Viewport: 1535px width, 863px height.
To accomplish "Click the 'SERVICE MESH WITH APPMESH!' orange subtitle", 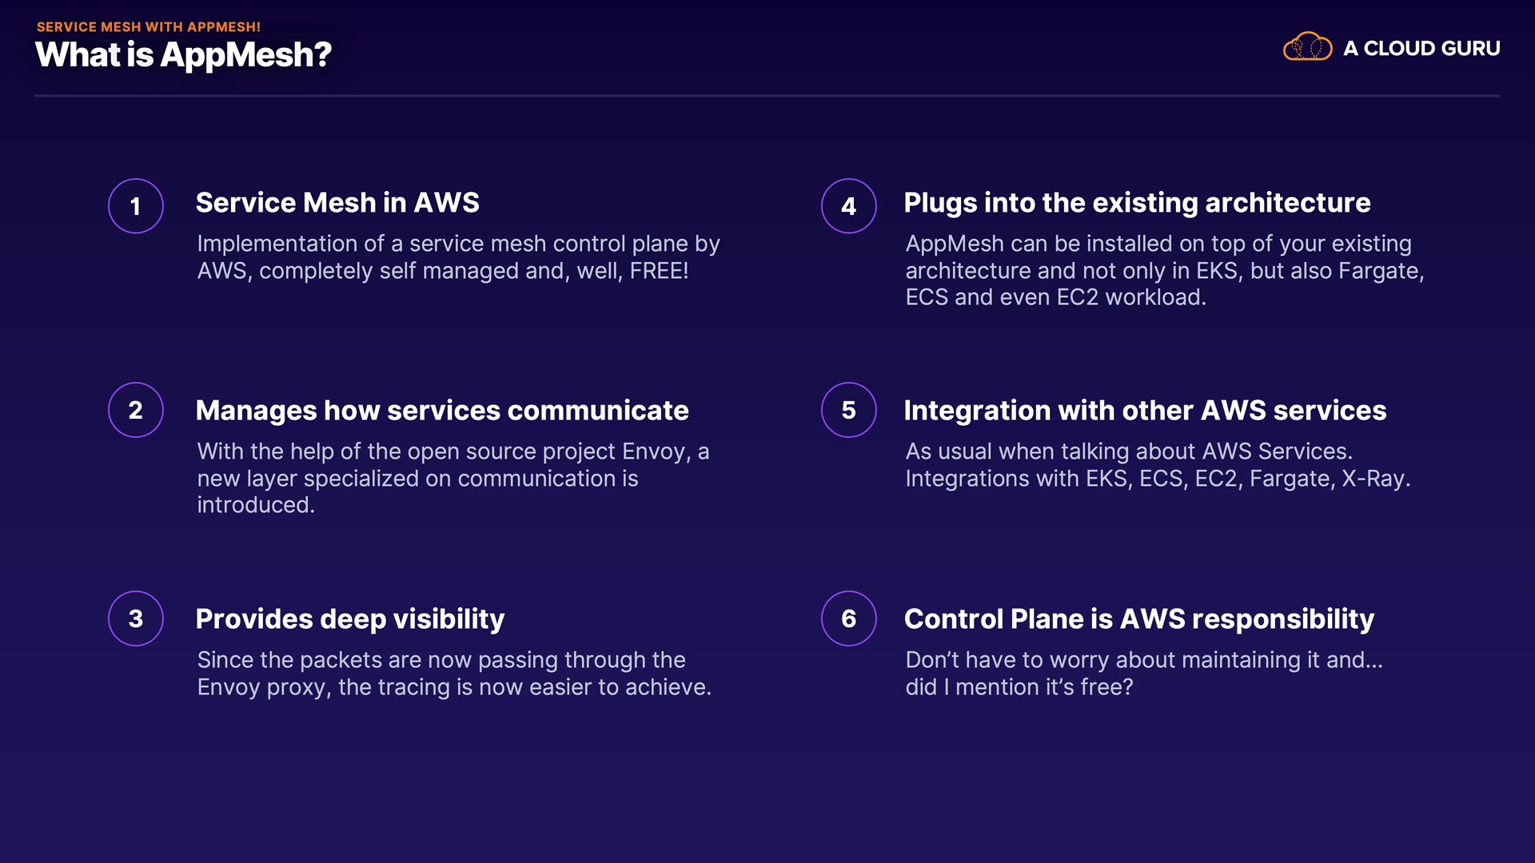I will tap(149, 26).
